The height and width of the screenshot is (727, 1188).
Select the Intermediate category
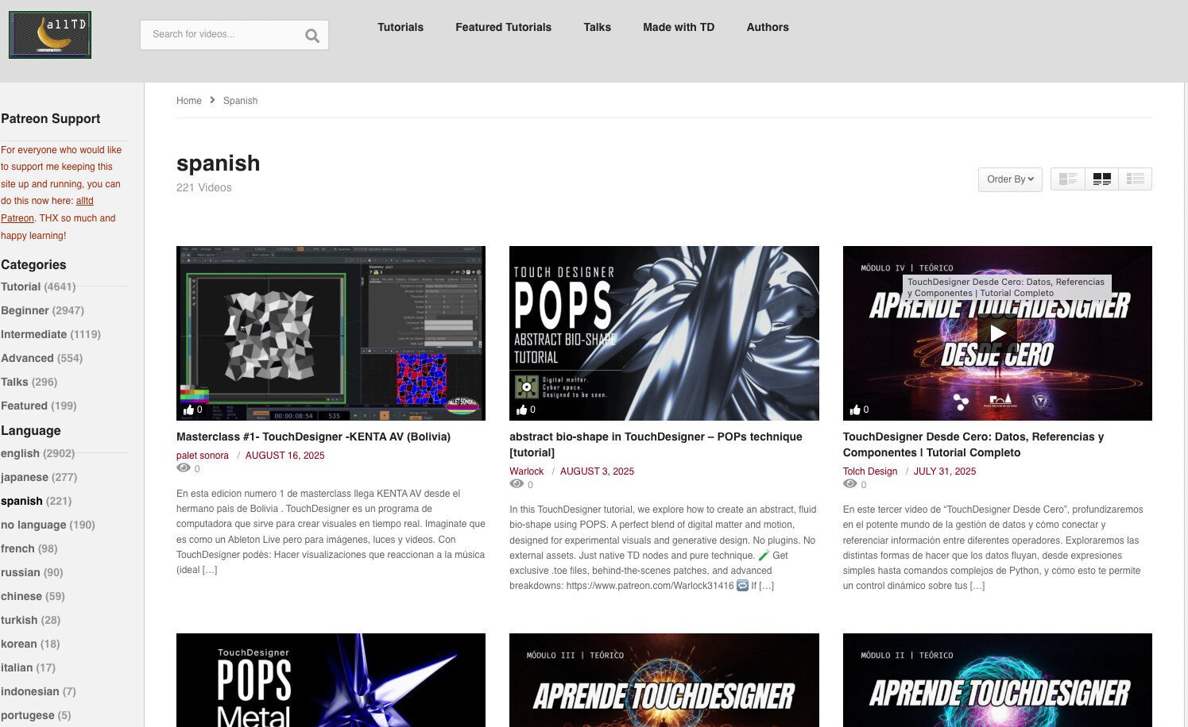coord(51,334)
